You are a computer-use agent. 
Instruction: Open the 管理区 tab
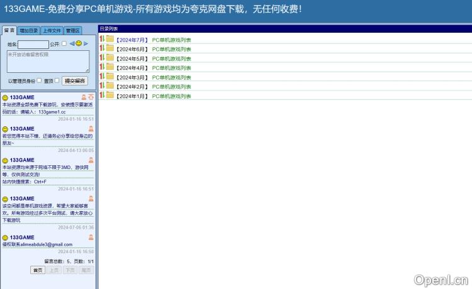click(x=72, y=30)
